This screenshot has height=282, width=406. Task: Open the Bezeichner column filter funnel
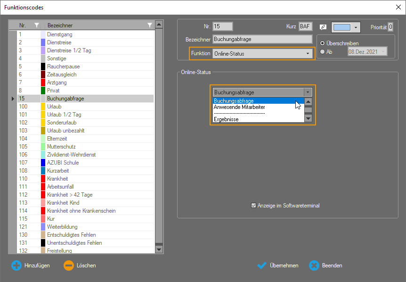pyautogui.click(x=150, y=25)
